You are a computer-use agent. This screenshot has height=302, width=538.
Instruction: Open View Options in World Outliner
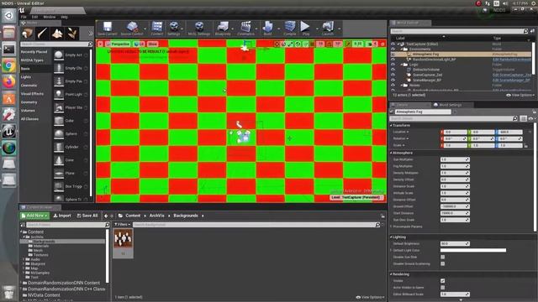pos(520,95)
